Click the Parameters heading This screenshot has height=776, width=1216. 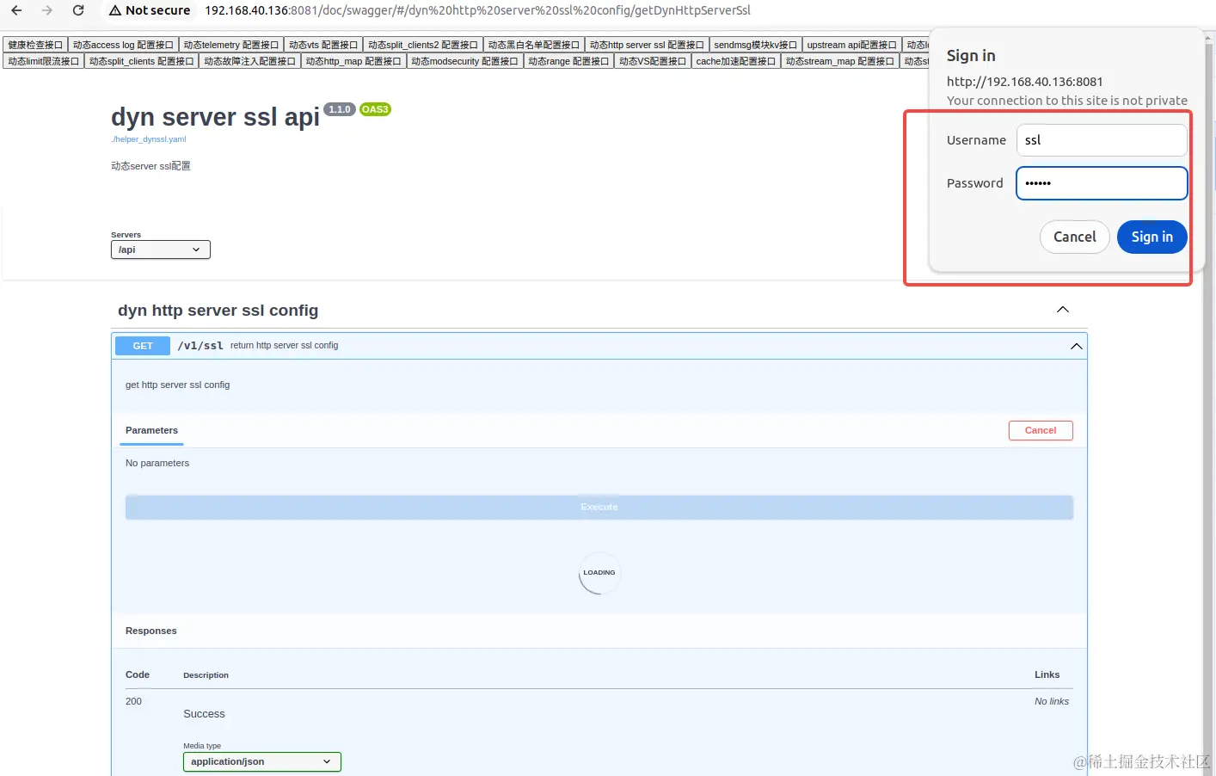pos(151,430)
